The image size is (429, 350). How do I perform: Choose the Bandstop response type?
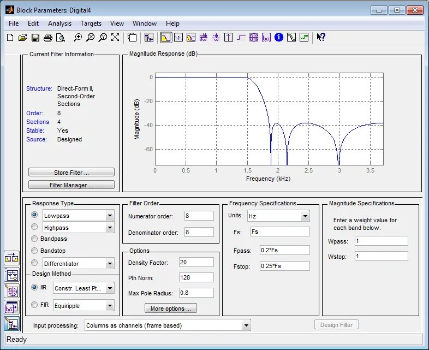[x=34, y=251]
